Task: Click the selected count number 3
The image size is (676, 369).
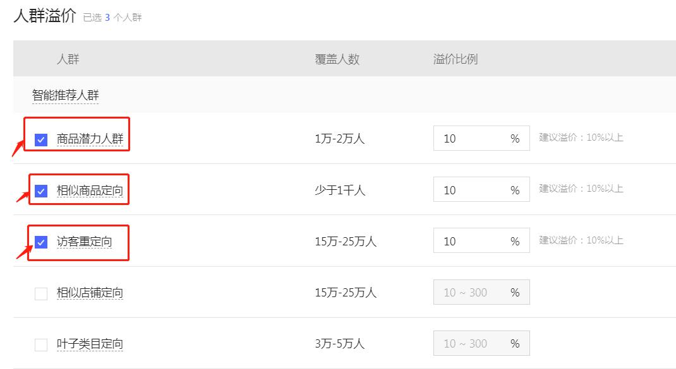Action: tap(107, 18)
